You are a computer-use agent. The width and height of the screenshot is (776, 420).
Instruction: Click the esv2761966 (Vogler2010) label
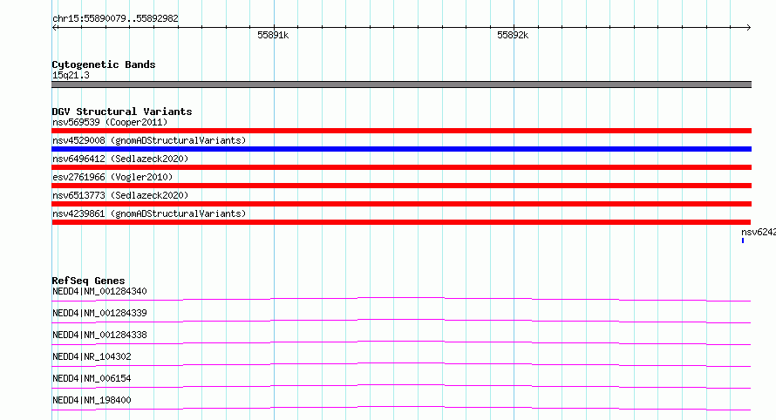tap(112, 177)
